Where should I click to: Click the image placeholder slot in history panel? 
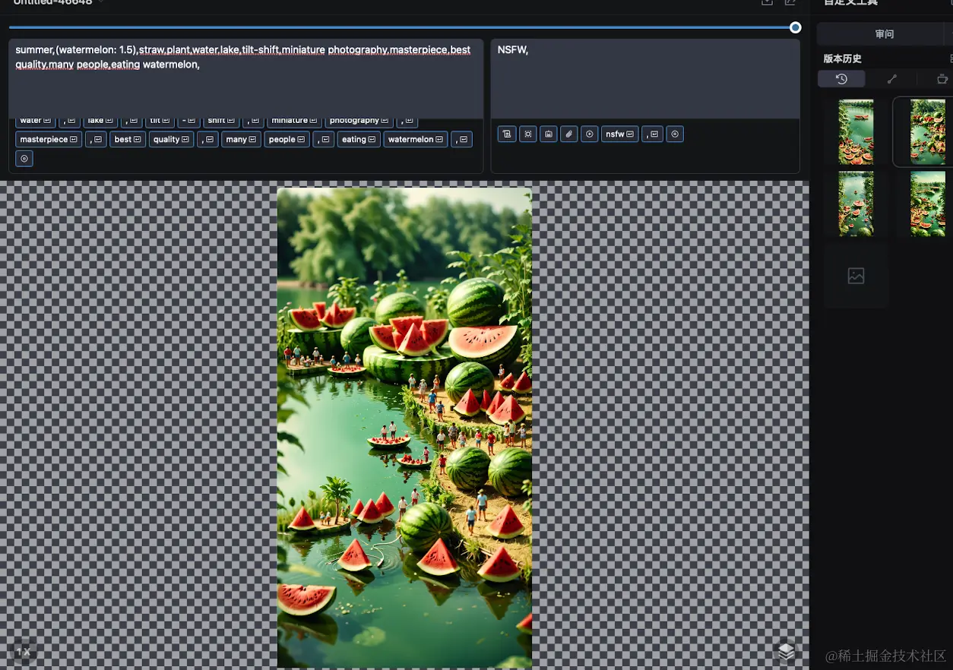(856, 276)
